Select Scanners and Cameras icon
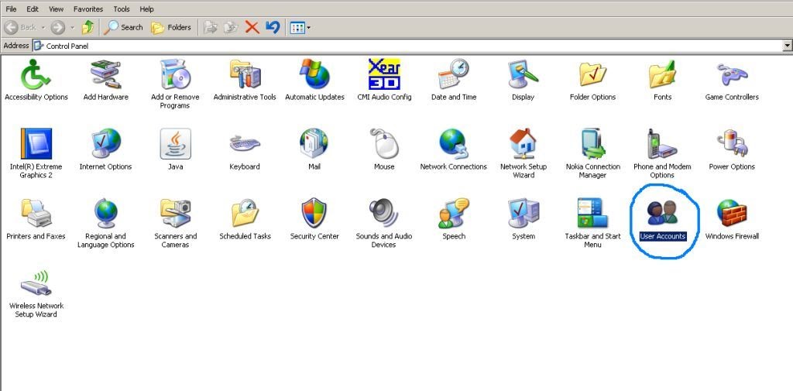The width and height of the screenshot is (793, 391). (176, 213)
